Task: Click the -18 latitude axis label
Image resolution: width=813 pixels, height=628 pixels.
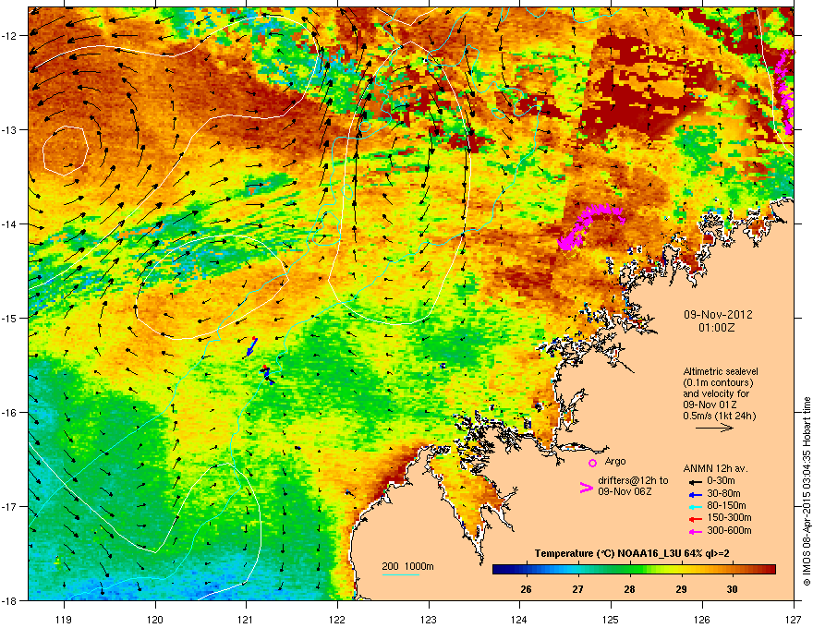Action: click(x=9, y=600)
